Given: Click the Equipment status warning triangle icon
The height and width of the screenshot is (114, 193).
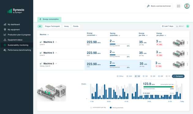Looking at the screenshot, I should [x=5, y=40].
